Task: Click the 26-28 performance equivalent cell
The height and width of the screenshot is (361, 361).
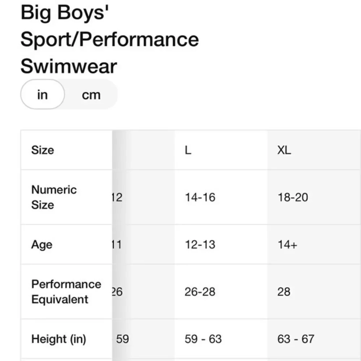Action: click(x=200, y=292)
